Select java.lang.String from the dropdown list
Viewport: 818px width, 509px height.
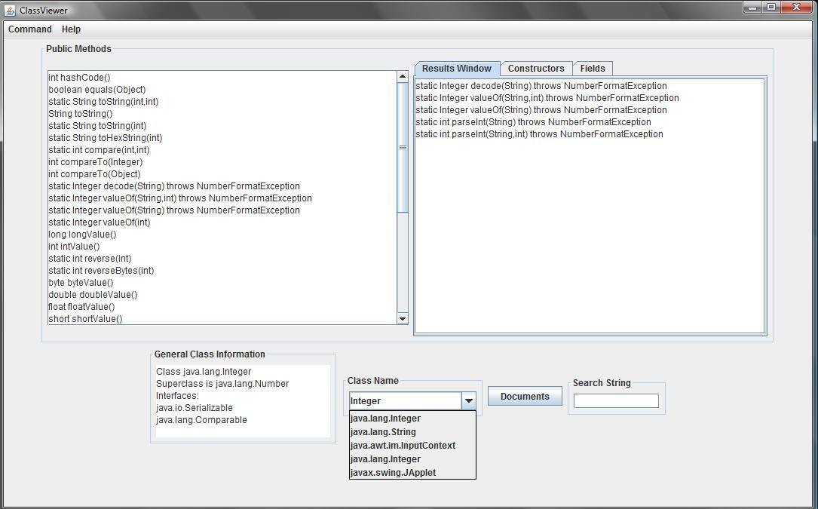coord(382,431)
